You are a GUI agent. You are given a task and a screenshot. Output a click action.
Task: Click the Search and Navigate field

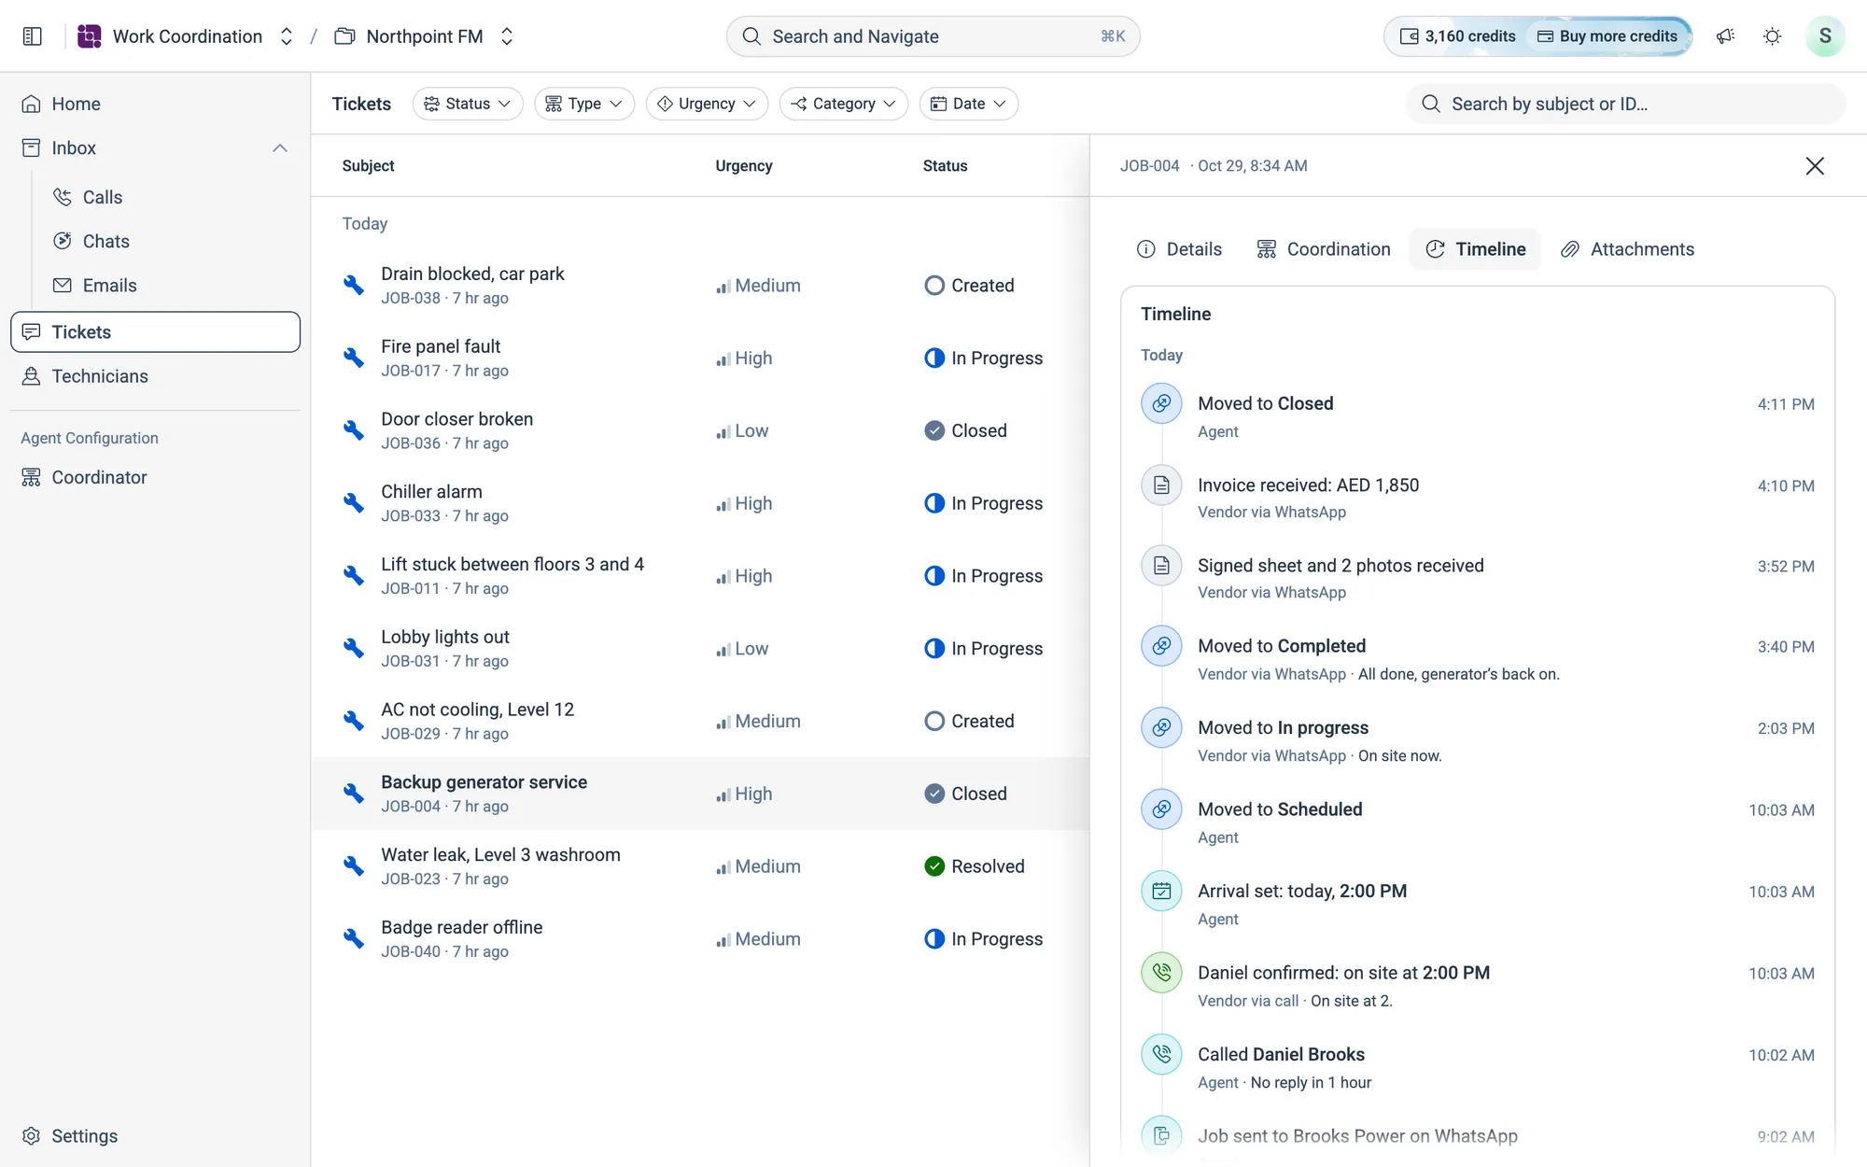(x=933, y=36)
